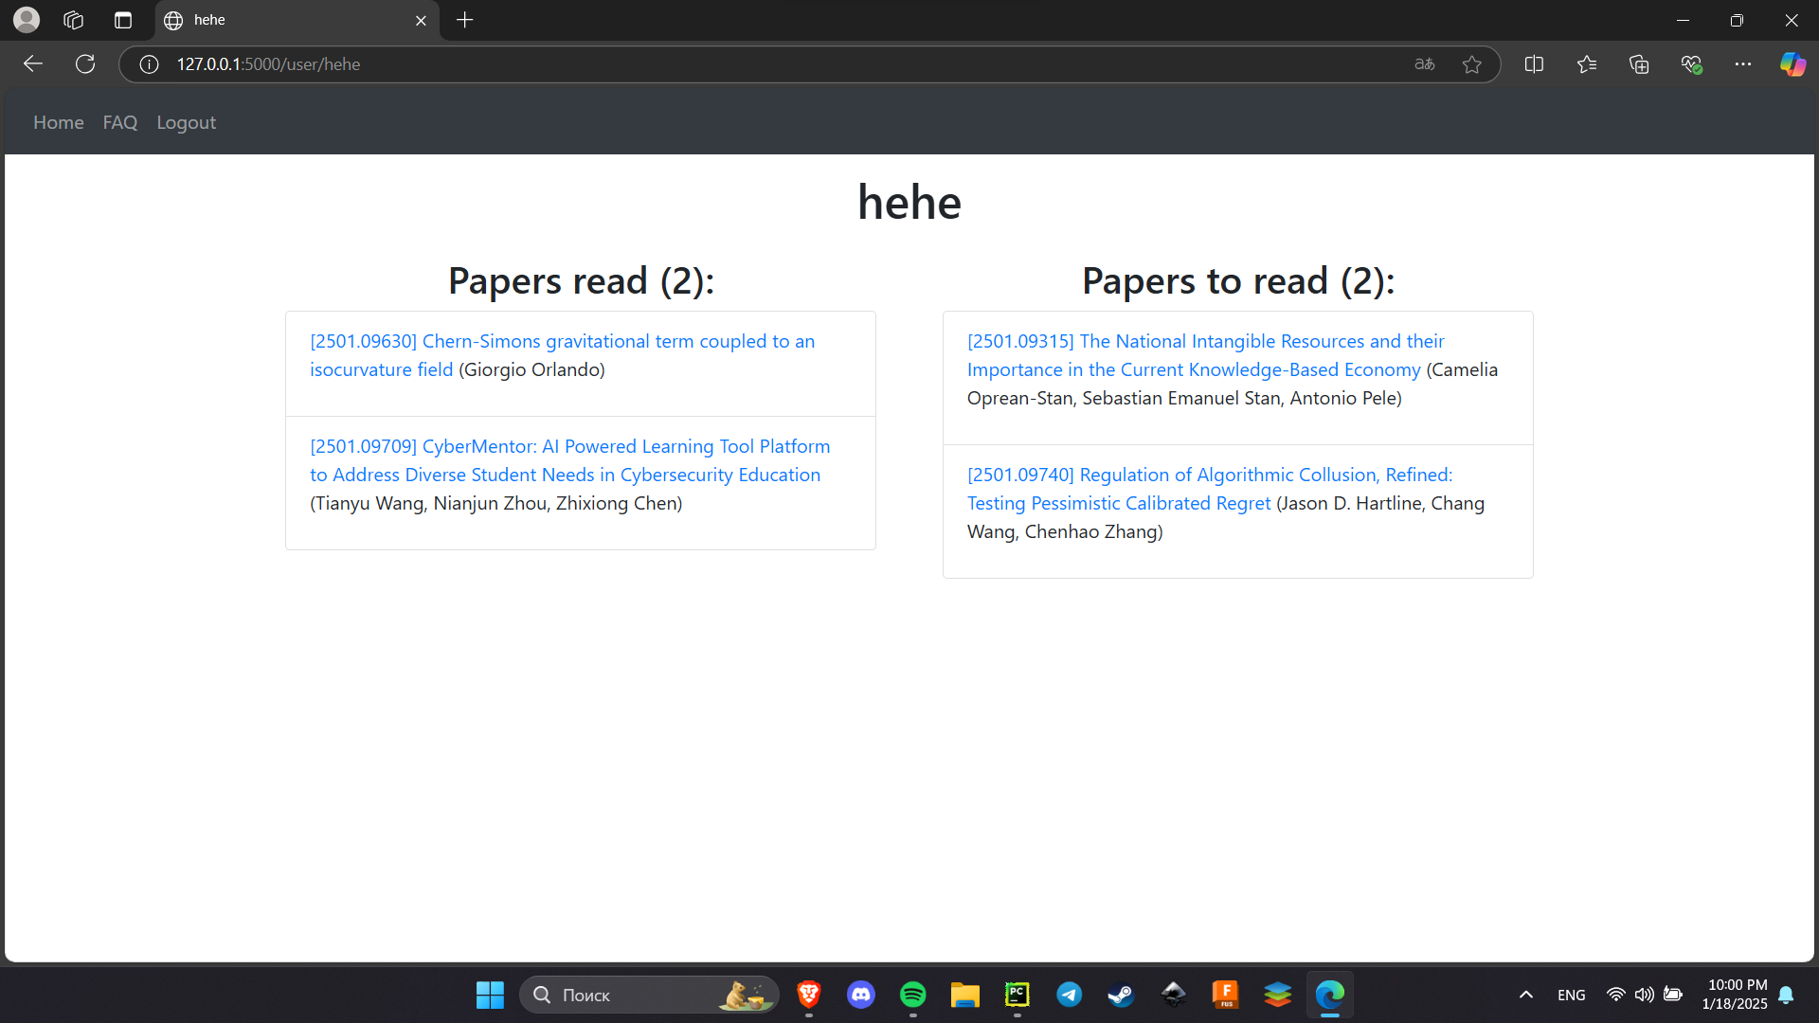Open the FAQ nav item
This screenshot has width=1819, height=1023.
[120, 122]
